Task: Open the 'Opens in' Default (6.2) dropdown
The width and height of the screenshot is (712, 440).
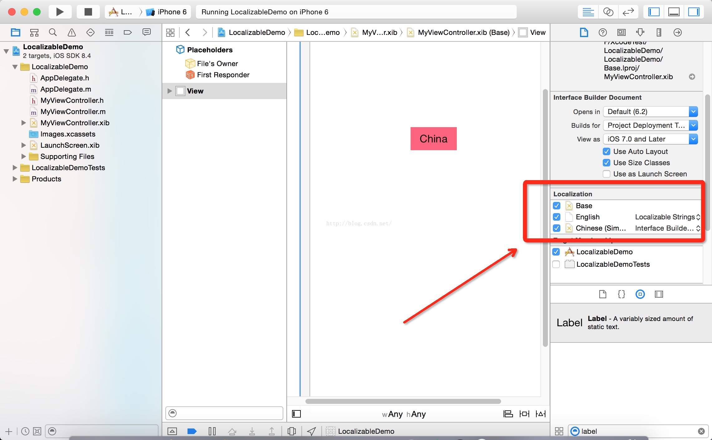Action: click(x=651, y=112)
